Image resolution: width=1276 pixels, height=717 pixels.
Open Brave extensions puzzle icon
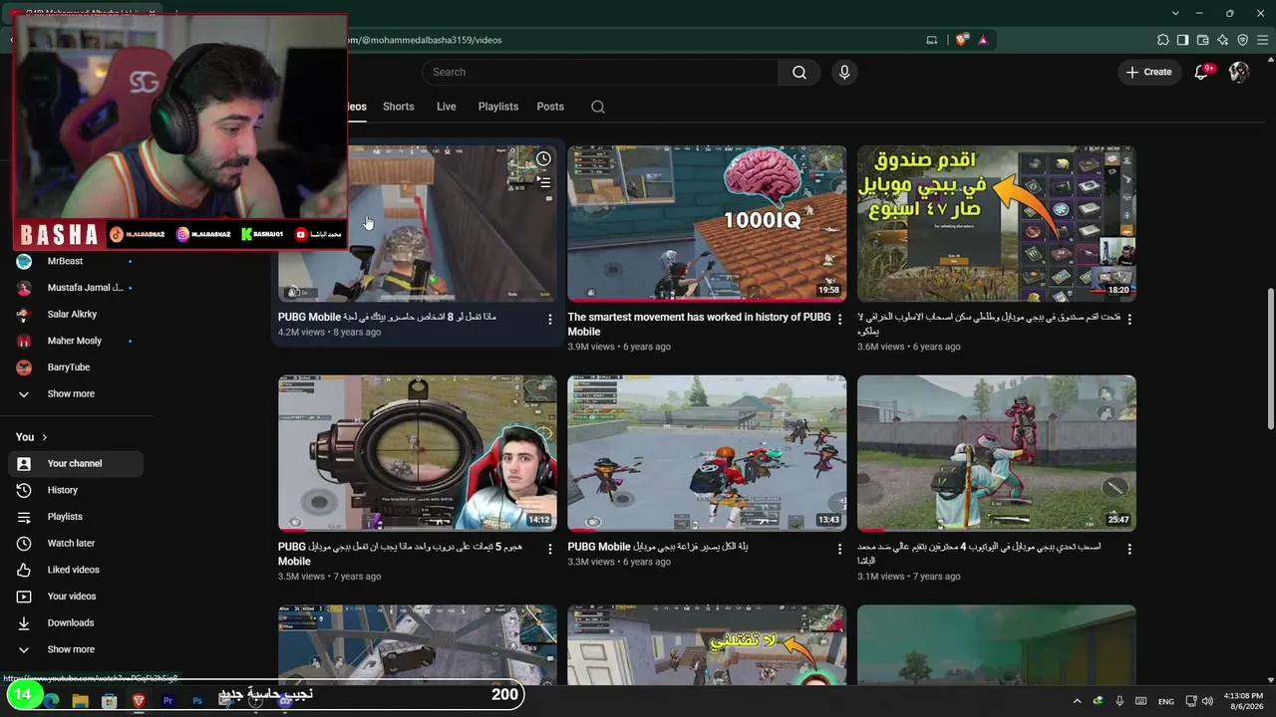coord(1163,40)
